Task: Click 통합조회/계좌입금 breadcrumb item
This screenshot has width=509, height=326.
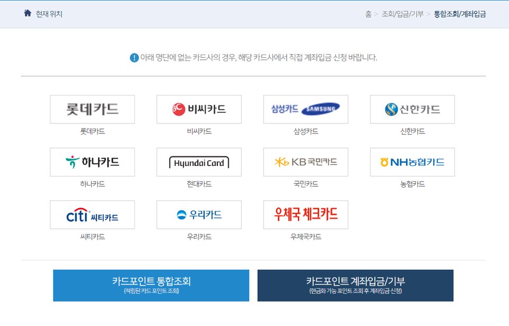Action: pos(460,14)
